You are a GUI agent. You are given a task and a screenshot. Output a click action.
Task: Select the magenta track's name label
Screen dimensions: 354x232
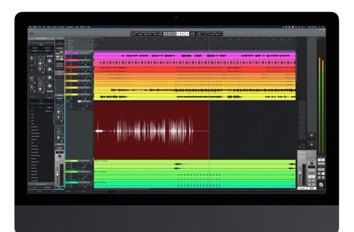(x=71, y=54)
